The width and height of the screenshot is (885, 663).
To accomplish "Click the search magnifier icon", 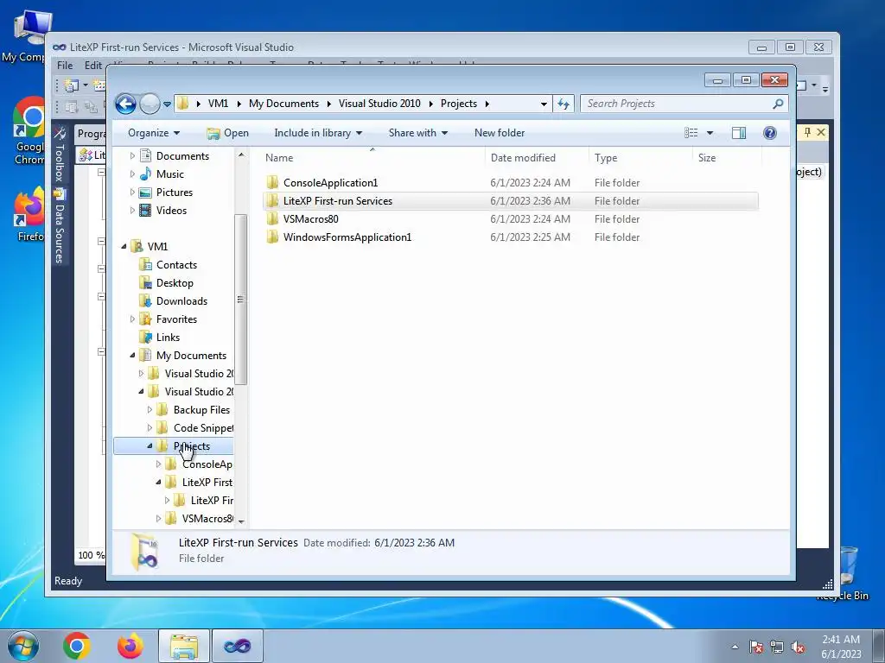I will click(x=778, y=104).
